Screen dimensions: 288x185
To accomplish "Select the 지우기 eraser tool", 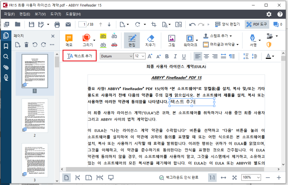I will pyautogui.click(x=151, y=41).
